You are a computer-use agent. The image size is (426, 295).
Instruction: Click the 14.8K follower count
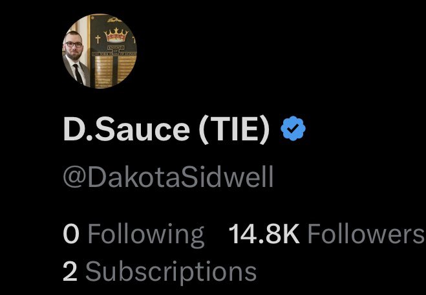point(264,234)
